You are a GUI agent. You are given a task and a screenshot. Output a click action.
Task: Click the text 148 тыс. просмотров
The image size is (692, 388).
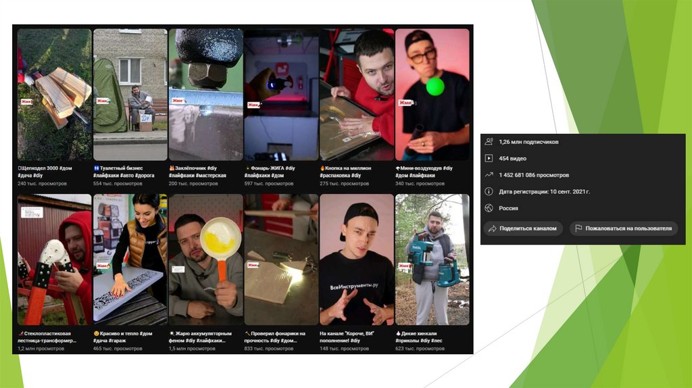point(344,349)
